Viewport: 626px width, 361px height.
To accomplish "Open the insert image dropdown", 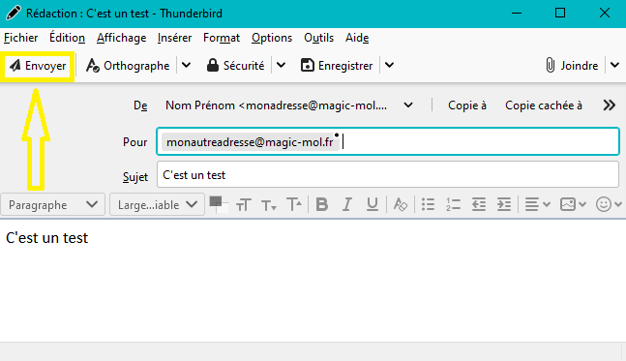I will pyautogui.click(x=573, y=204).
